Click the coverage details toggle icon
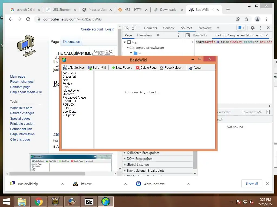Screen dimensions: 277x207 tap(268, 112)
